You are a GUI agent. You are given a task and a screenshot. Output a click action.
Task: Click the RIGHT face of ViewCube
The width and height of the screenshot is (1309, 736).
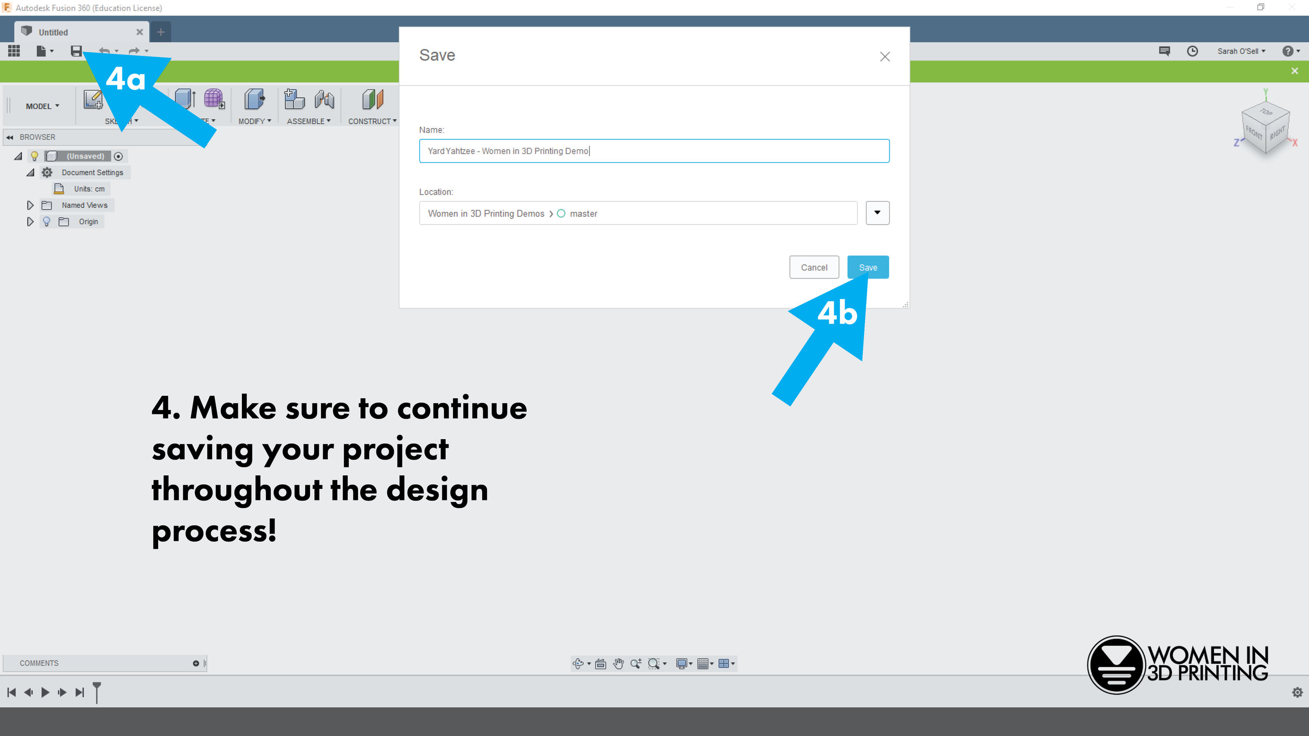click(1278, 133)
